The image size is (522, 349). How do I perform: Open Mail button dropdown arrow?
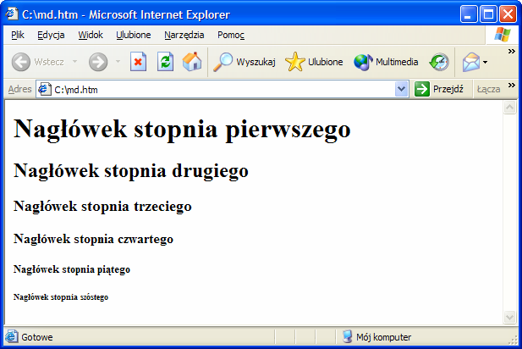485,62
